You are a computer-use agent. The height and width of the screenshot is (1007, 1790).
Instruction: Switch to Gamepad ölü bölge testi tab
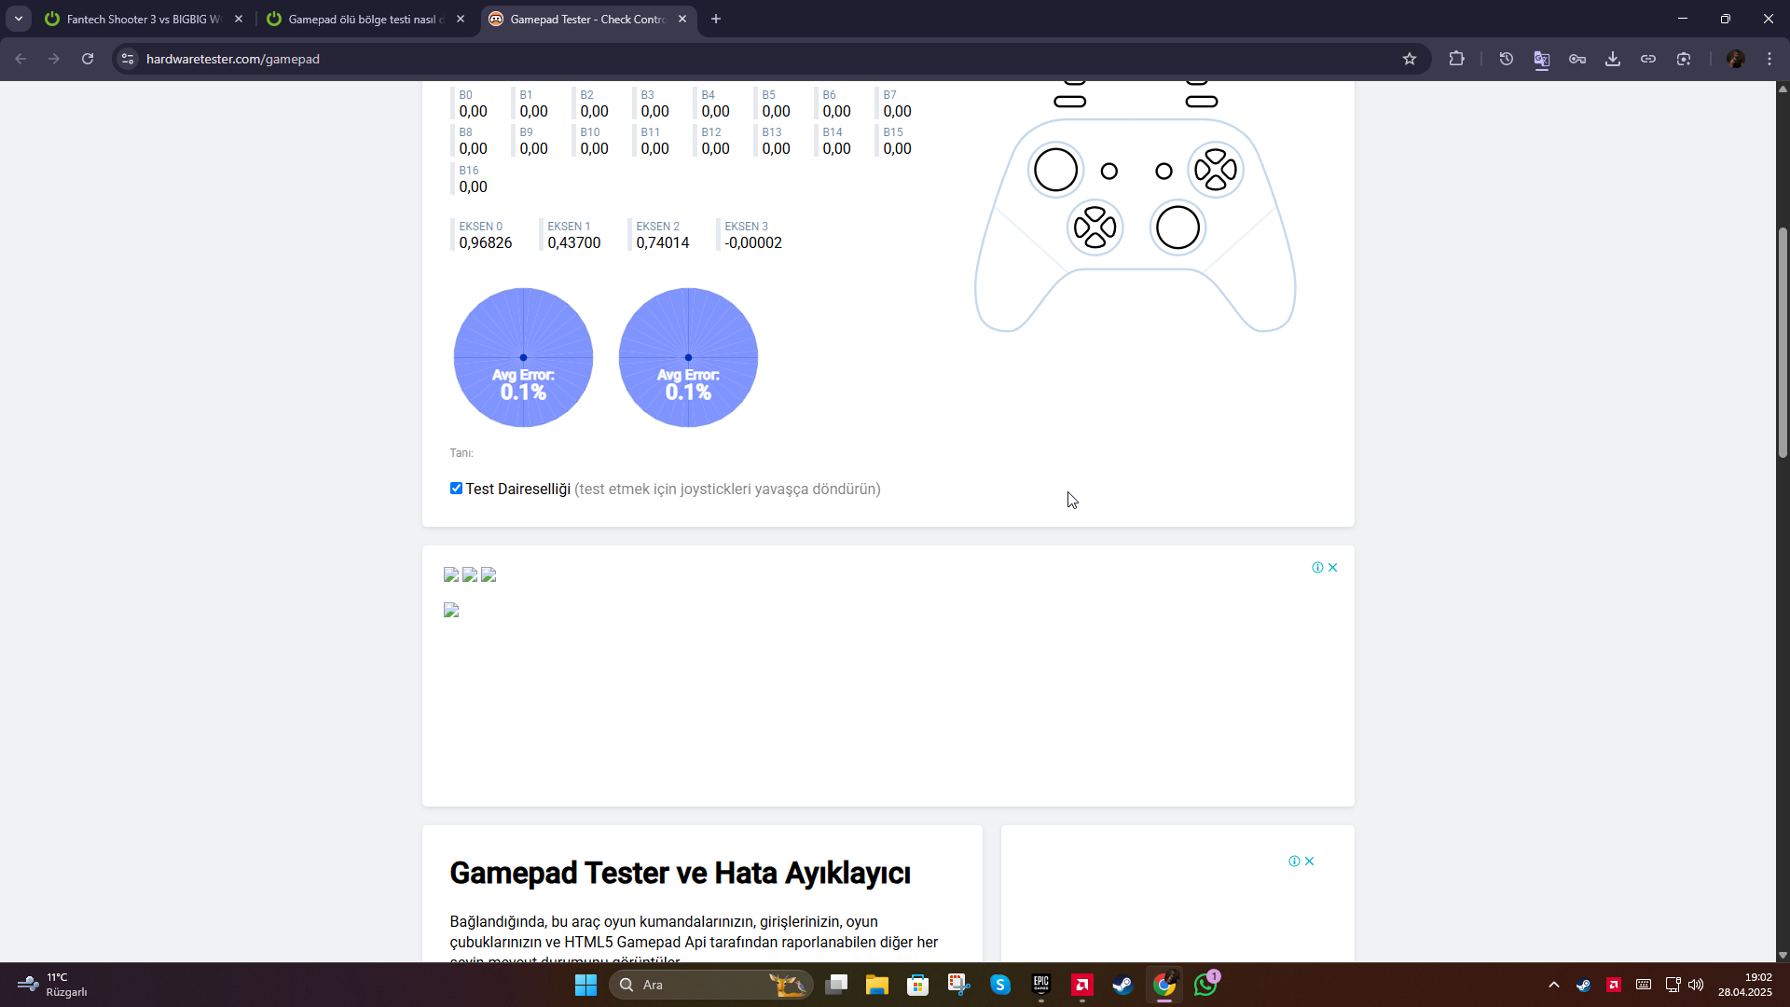pos(365,19)
